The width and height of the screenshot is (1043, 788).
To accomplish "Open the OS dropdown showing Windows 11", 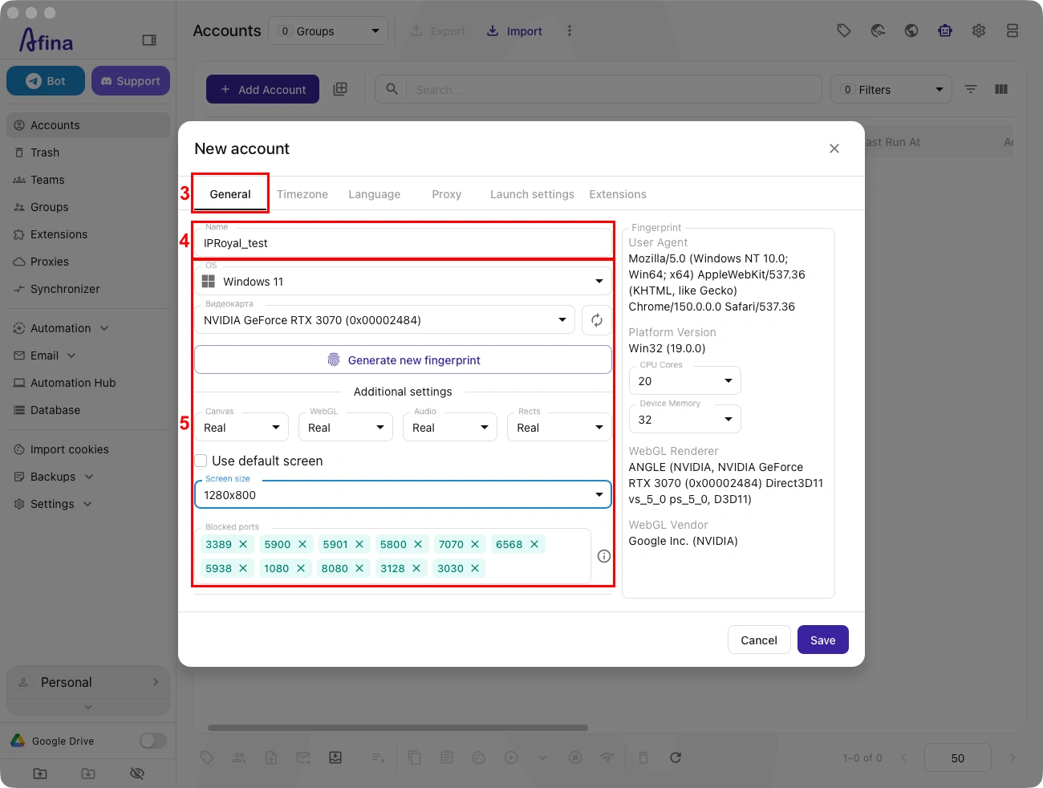I will coord(403,281).
